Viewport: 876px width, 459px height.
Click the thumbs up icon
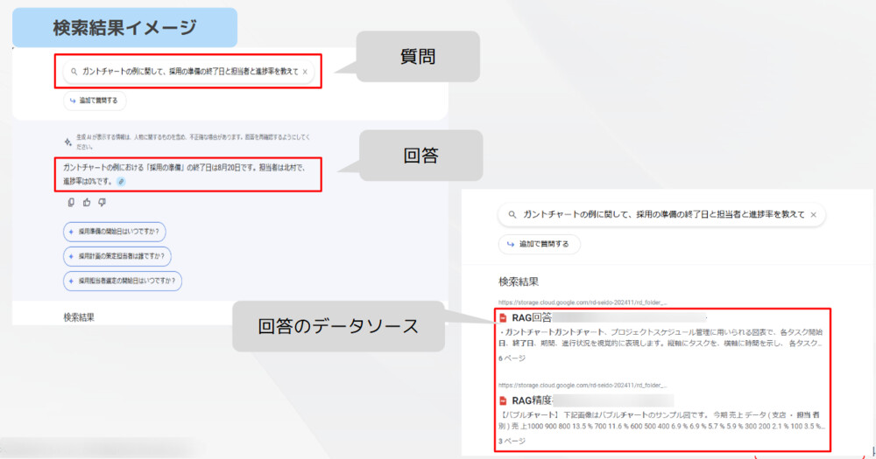(x=87, y=203)
